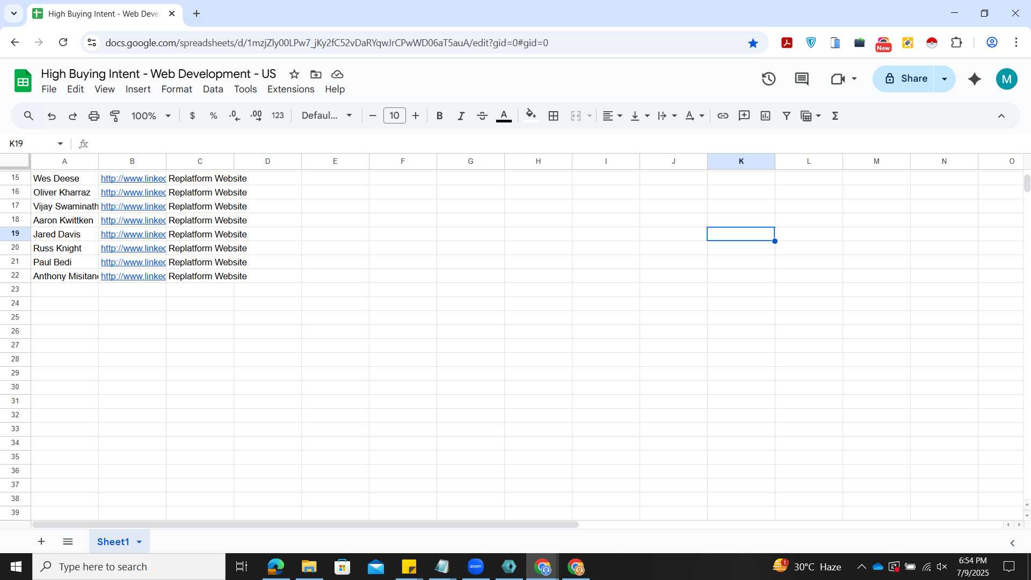Check cloud document status icon
Viewport: 1031px width, 580px height.
coord(337,74)
